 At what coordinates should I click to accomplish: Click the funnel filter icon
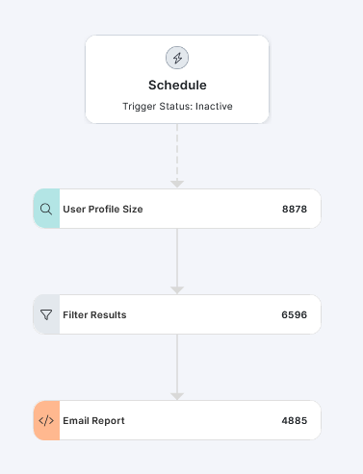pos(46,314)
